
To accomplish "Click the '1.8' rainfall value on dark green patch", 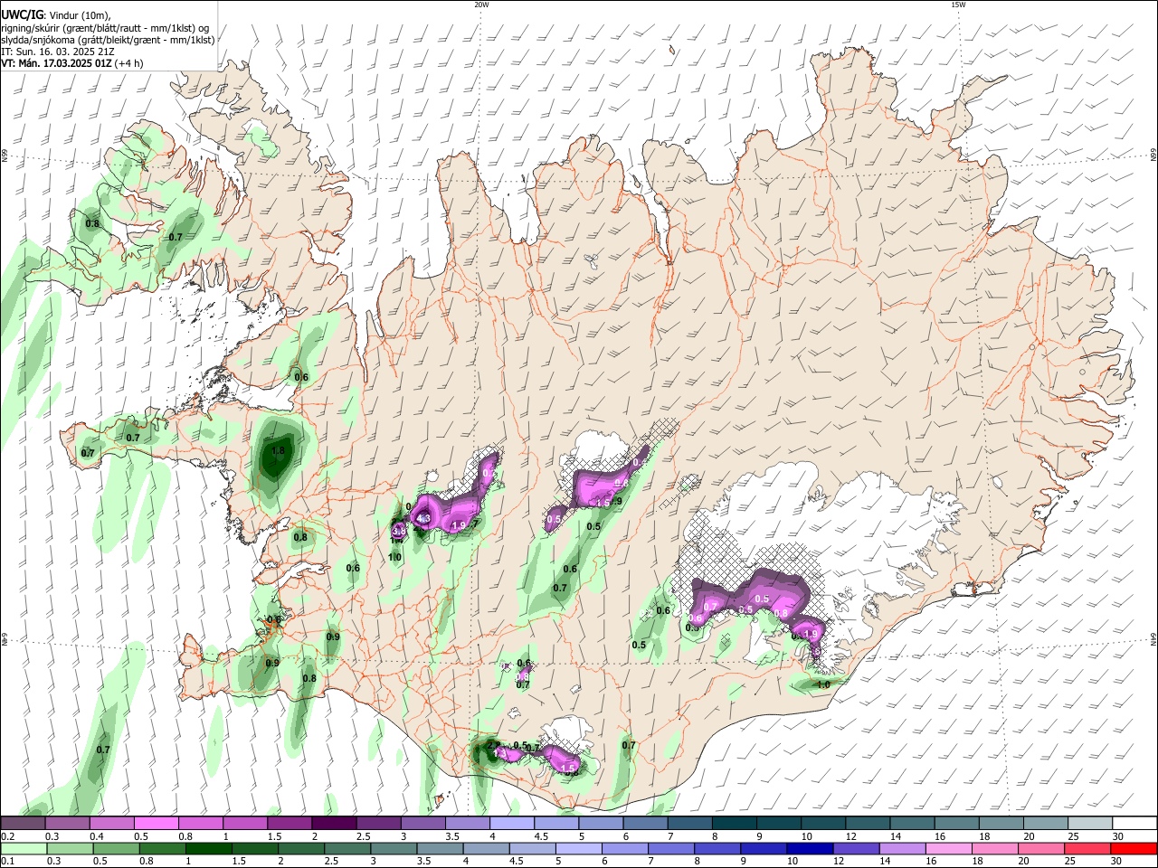I will (278, 450).
